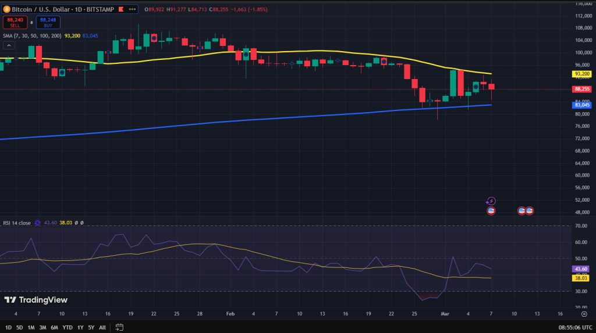The height and width of the screenshot is (333, 596).
Task: Click the blue 83,045 SMA legend value
Action: click(x=90, y=35)
